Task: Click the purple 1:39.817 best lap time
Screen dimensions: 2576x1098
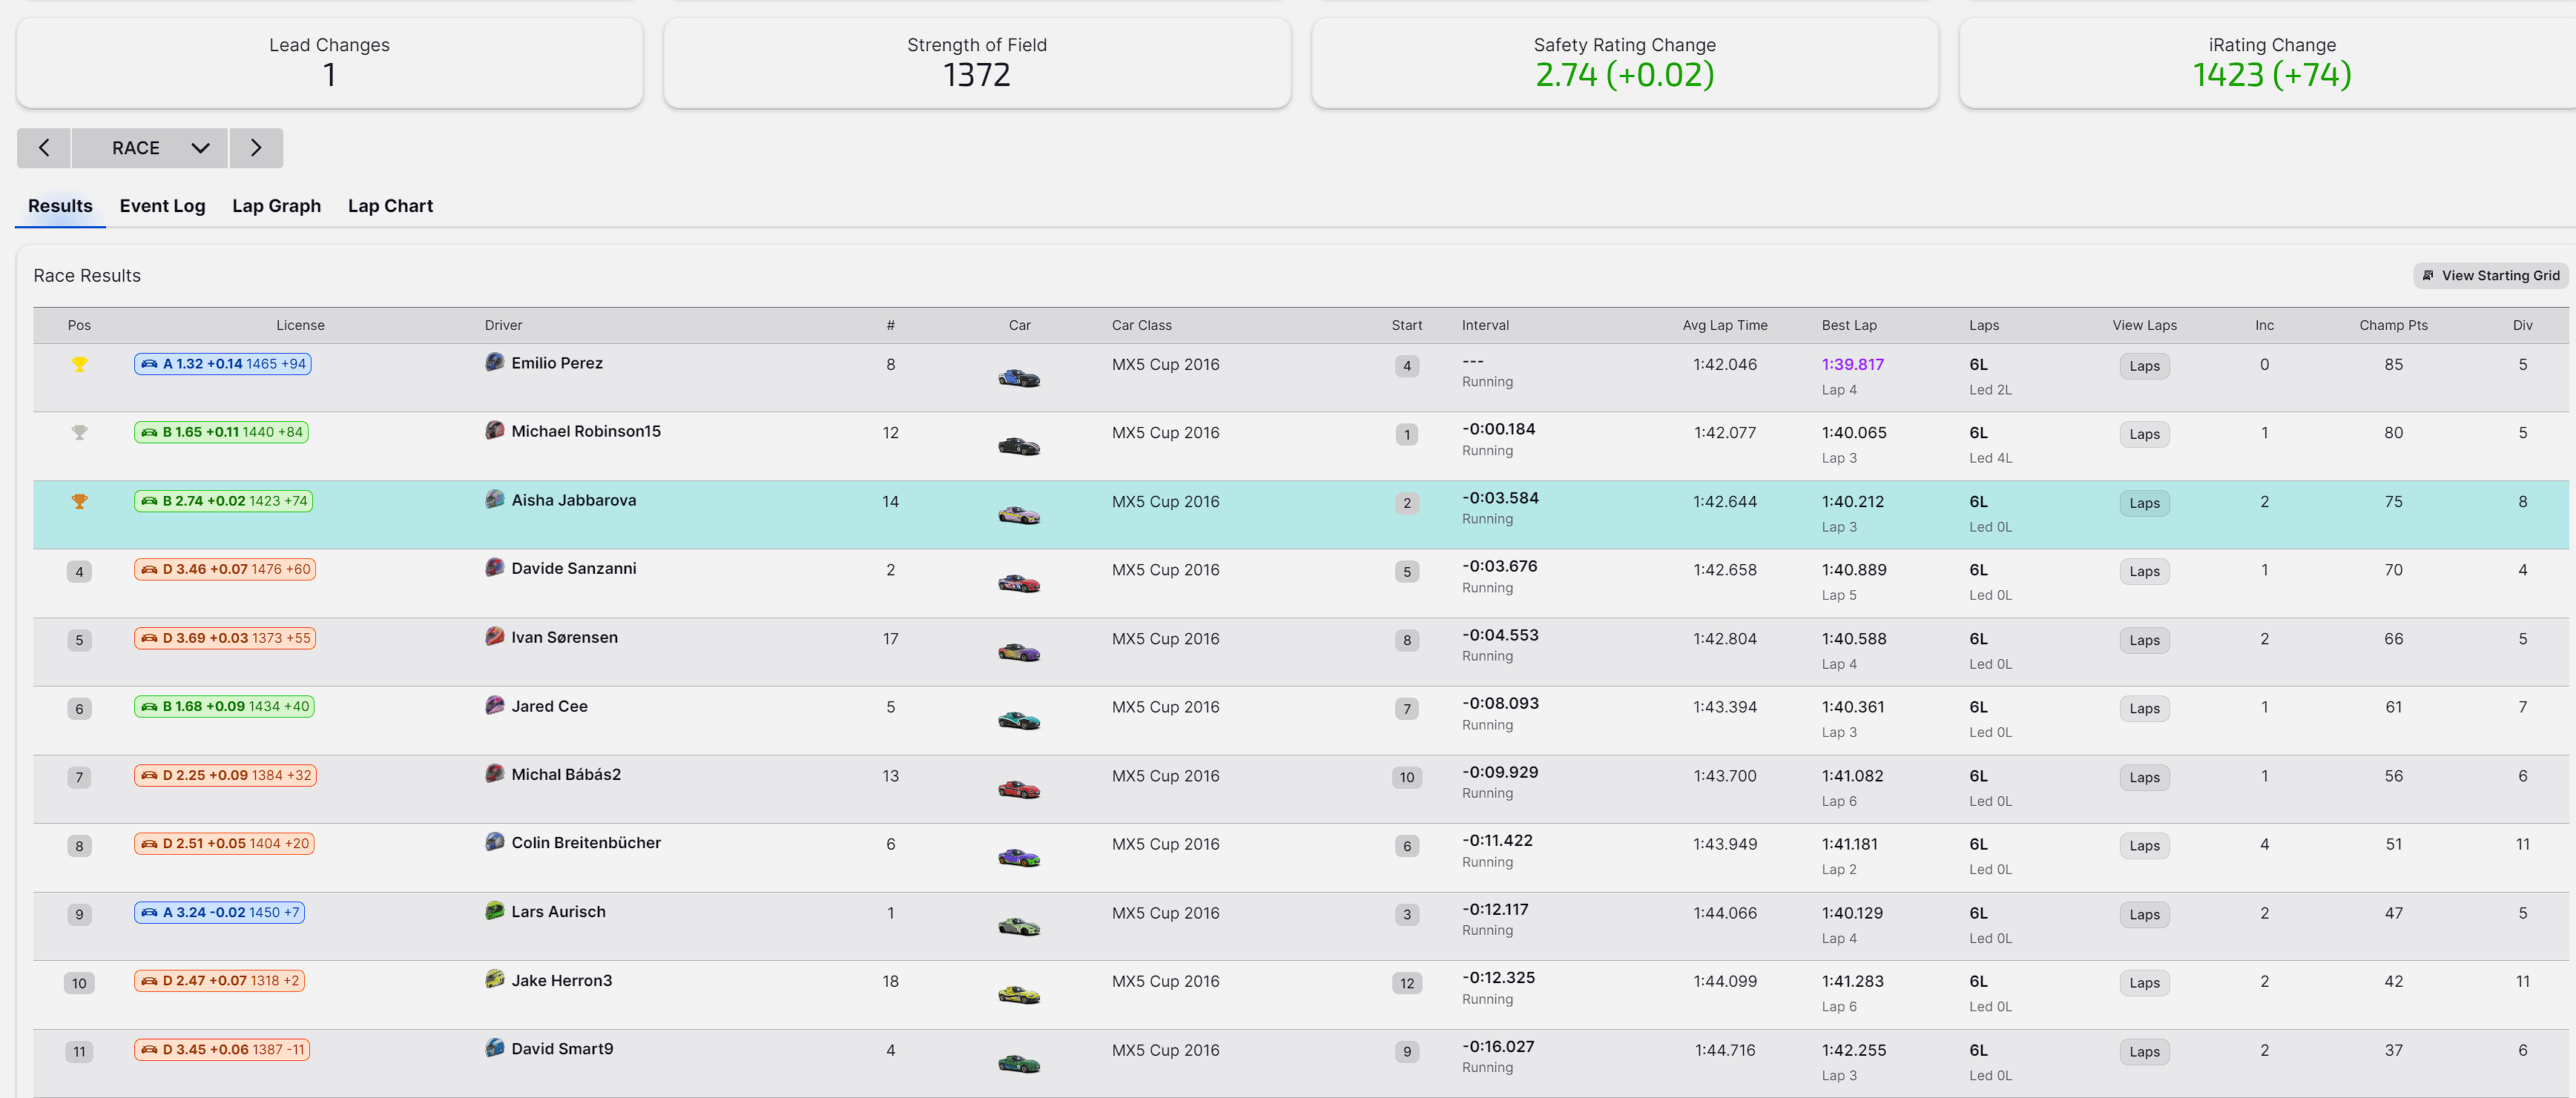Action: pos(1852,364)
